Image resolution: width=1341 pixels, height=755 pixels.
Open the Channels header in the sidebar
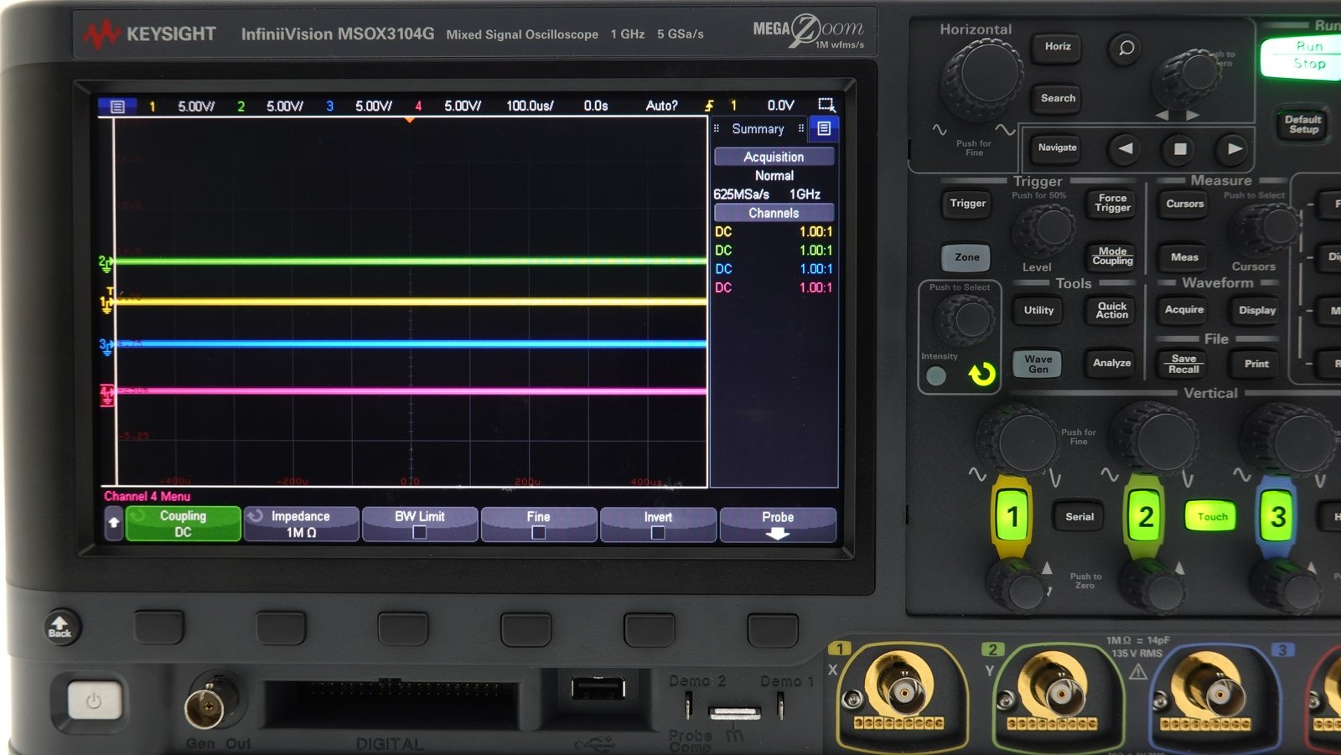[x=774, y=213]
